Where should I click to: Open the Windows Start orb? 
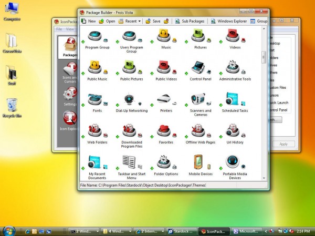[x=9, y=230]
